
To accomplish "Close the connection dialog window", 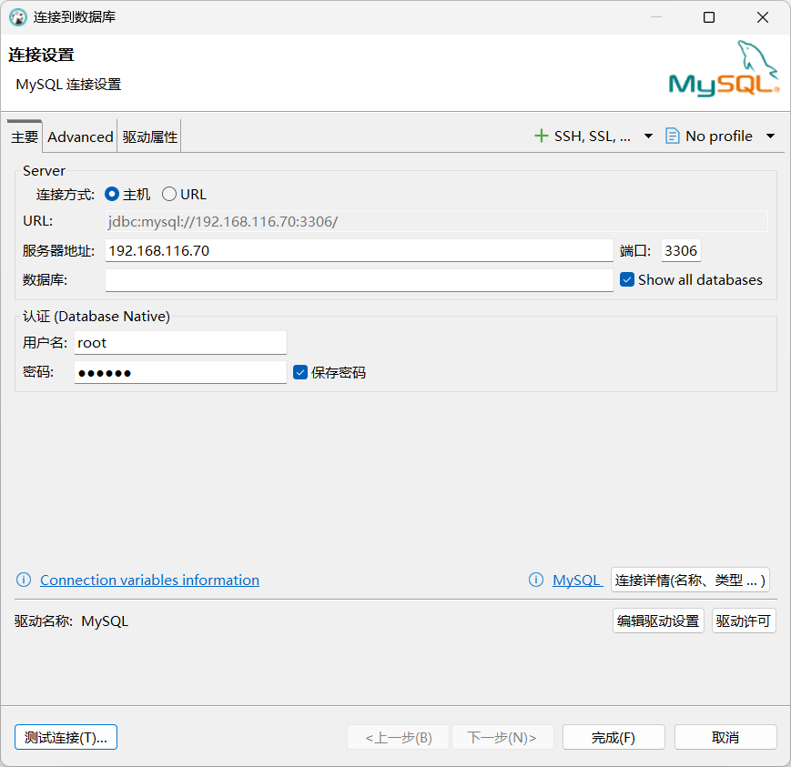I will tap(763, 17).
